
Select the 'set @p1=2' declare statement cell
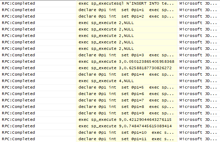127,16
